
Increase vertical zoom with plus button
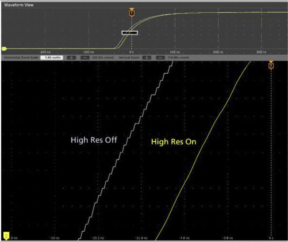click(147, 58)
